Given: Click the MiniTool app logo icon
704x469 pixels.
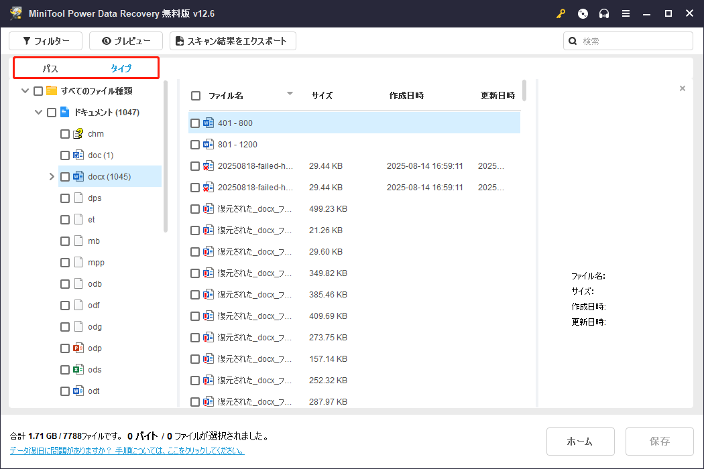Looking at the screenshot, I should (x=15, y=13).
